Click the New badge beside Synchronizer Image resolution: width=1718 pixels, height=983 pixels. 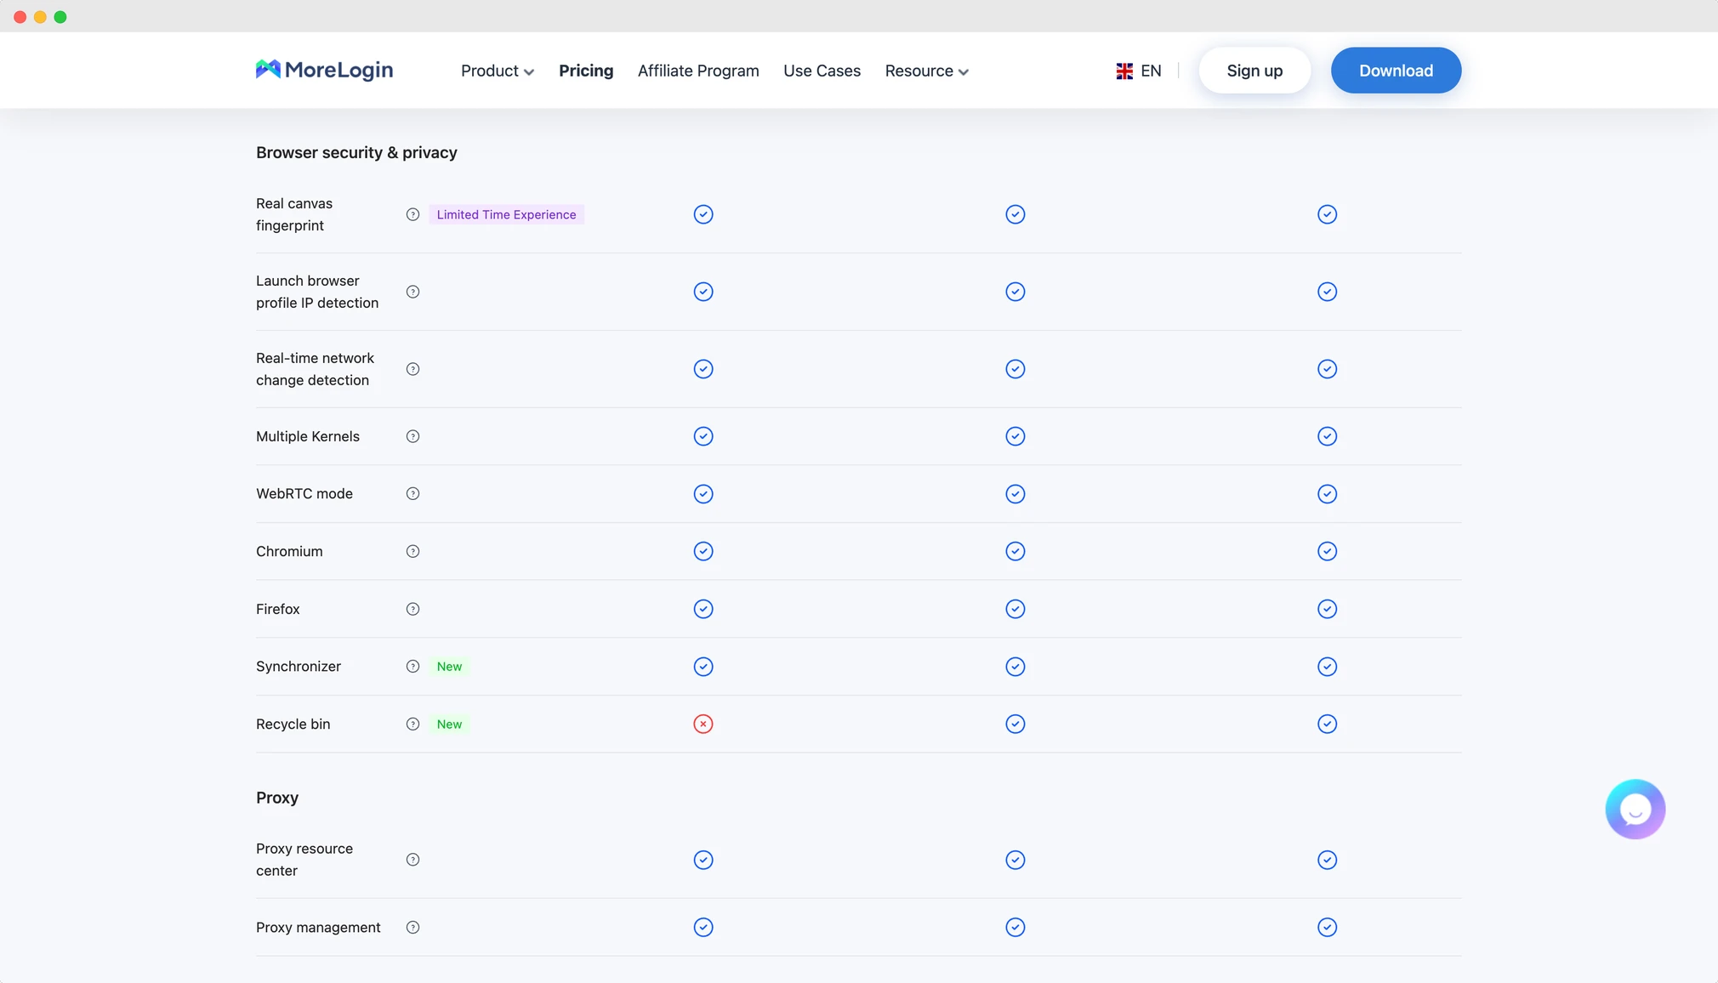tap(449, 667)
